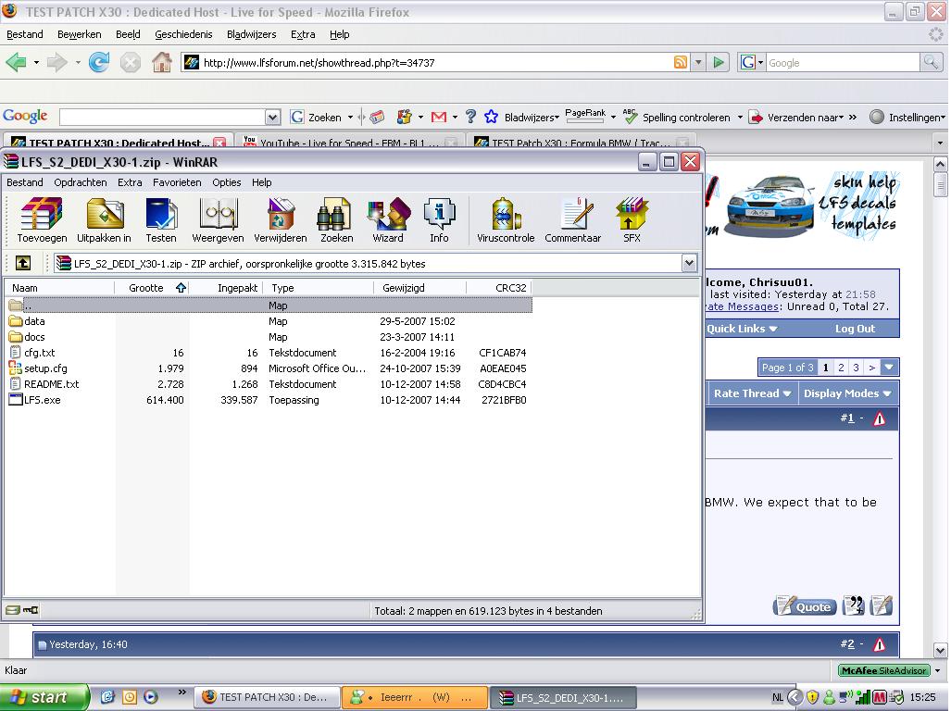Viewport: 951px width, 711px height.
Task: Click Firefox home icon
Action: click(161, 62)
